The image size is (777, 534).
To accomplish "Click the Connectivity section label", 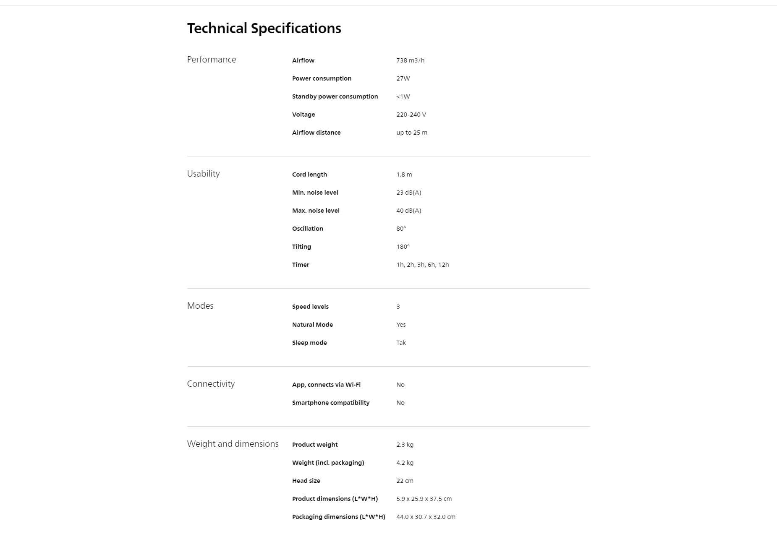I will pyautogui.click(x=211, y=384).
